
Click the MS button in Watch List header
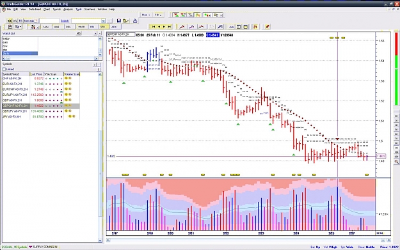(x=78, y=33)
